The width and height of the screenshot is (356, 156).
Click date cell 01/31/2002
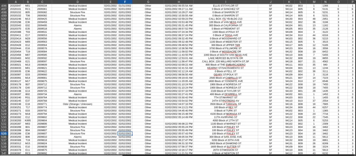[x=125, y=6]
